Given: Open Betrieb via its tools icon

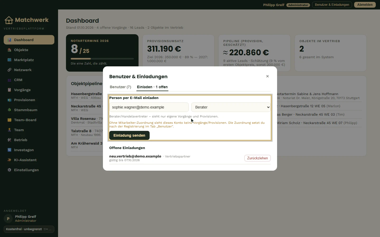Looking at the screenshot, I should pos(9,140).
